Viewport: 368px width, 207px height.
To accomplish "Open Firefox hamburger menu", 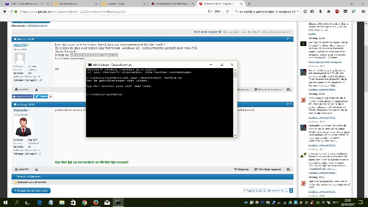I will pyautogui.click(x=363, y=11).
